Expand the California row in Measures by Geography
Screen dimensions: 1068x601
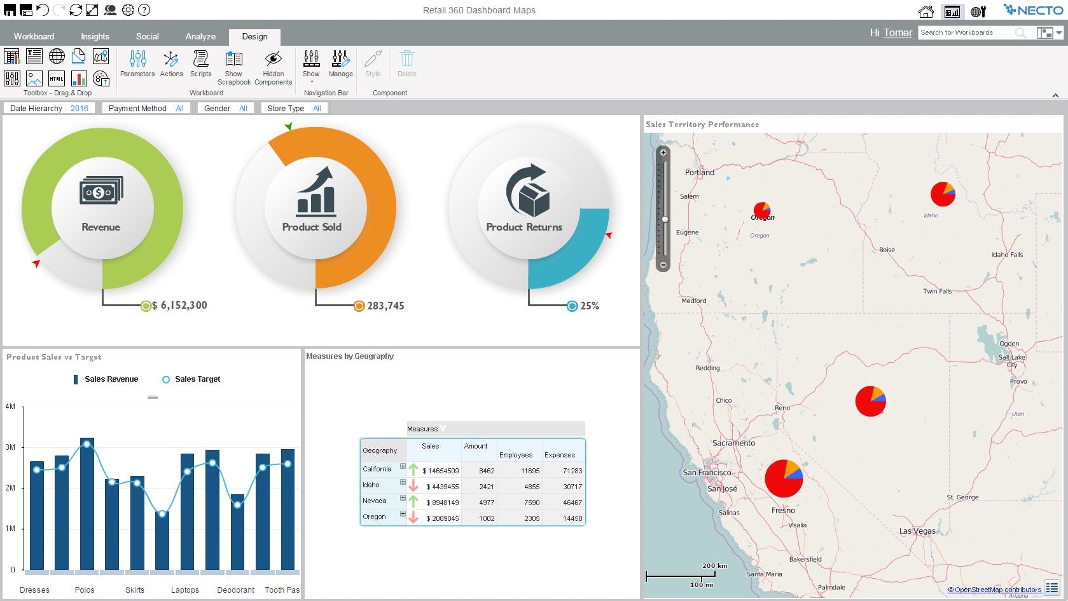point(402,467)
